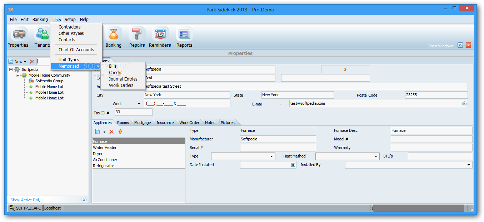
Task: Open the Setup menu
Action: click(70, 20)
